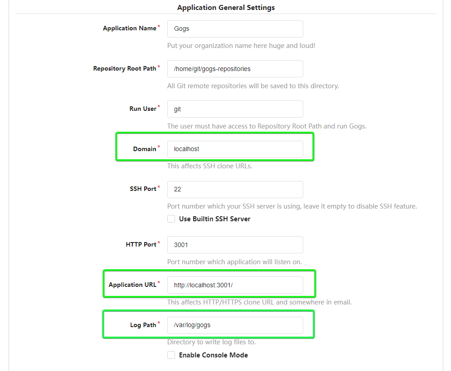This screenshot has height=371, width=451.
Task: Select the HTTP Port input showing 3001
Action: (235, 244)
